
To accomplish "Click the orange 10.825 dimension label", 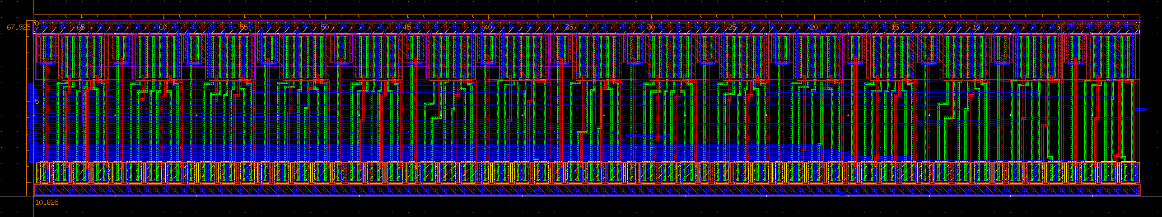I will [46, 202].
